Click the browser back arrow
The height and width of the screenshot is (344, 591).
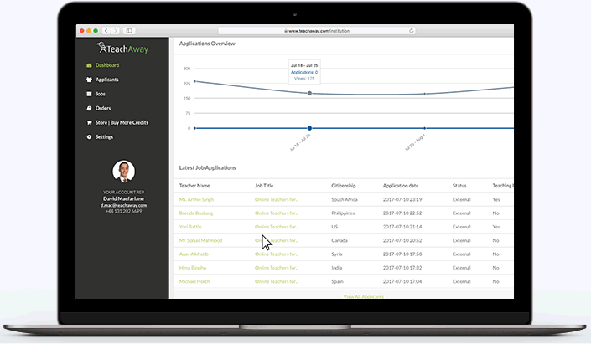[x=106, y=31]
